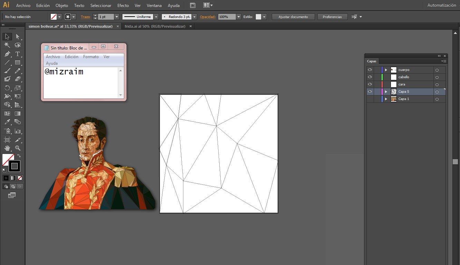Select the Column Graph tool
The height and width of the screenshot is (265, 460).
point(18,131)
